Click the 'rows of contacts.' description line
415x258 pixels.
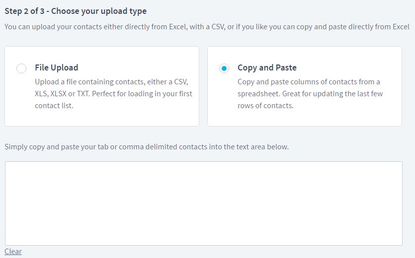point(265,106)
